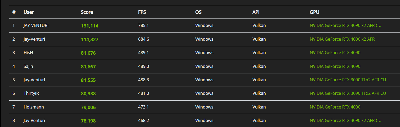This screenshot has height=127, width=400.
Task: Click the GPU column header
Action: 314,12
